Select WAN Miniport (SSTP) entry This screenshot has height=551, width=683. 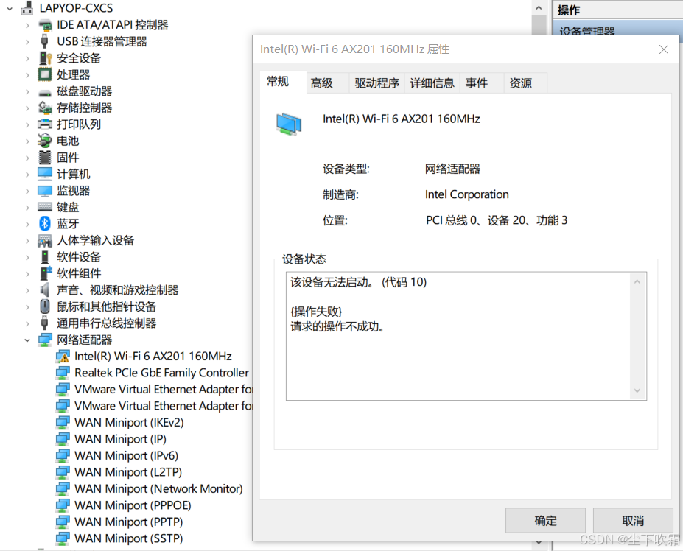[128, 538]
